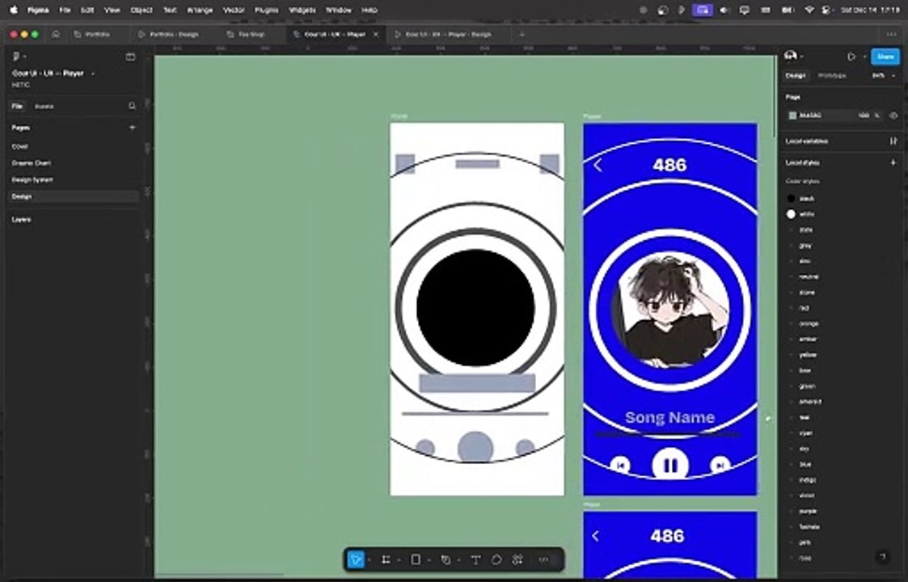Viewport: 908px width, 582px height.
Task: Click the Share button
Action: [885, 56]
